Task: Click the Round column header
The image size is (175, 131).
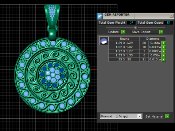Action: 124,39
